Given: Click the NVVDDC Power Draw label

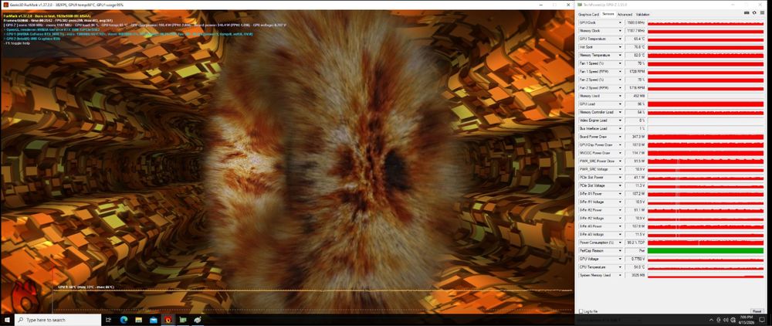Looking at the screenshot, I should [x=594, y=153].
